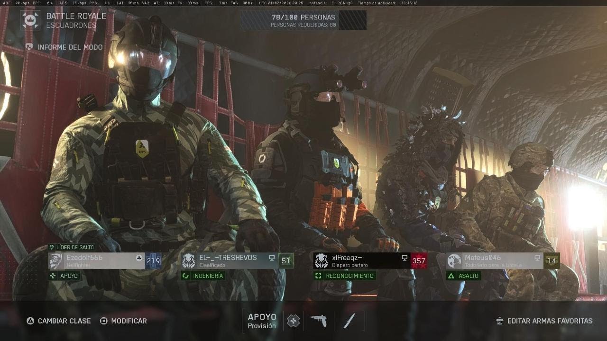Click the level 14 rank badge
607x341 pixels.
pos(552,260)
